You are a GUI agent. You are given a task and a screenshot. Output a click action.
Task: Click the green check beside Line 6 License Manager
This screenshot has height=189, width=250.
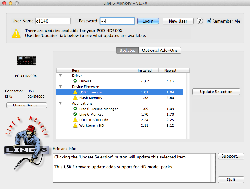75,109
